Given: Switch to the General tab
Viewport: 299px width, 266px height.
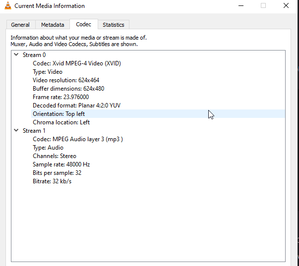Looking at the screenshot, I should coord(20,25).
